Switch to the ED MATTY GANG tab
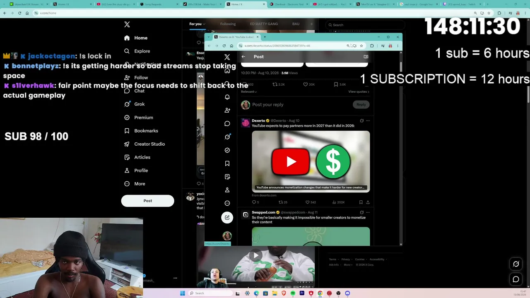The width and height of the screenshot is (530, 298). click(x=264, y=24)
